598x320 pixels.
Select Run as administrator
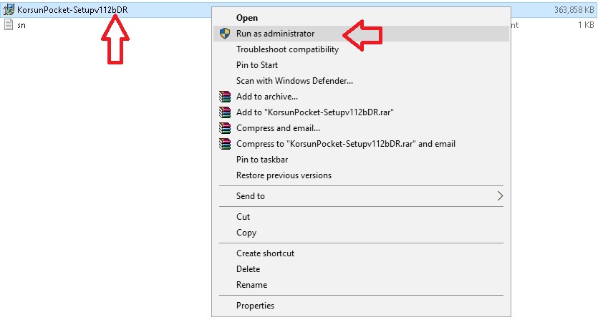(x=275, y=34)
